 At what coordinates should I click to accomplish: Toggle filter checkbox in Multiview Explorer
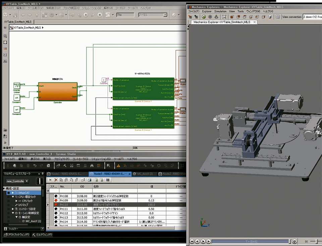(42, 229)
